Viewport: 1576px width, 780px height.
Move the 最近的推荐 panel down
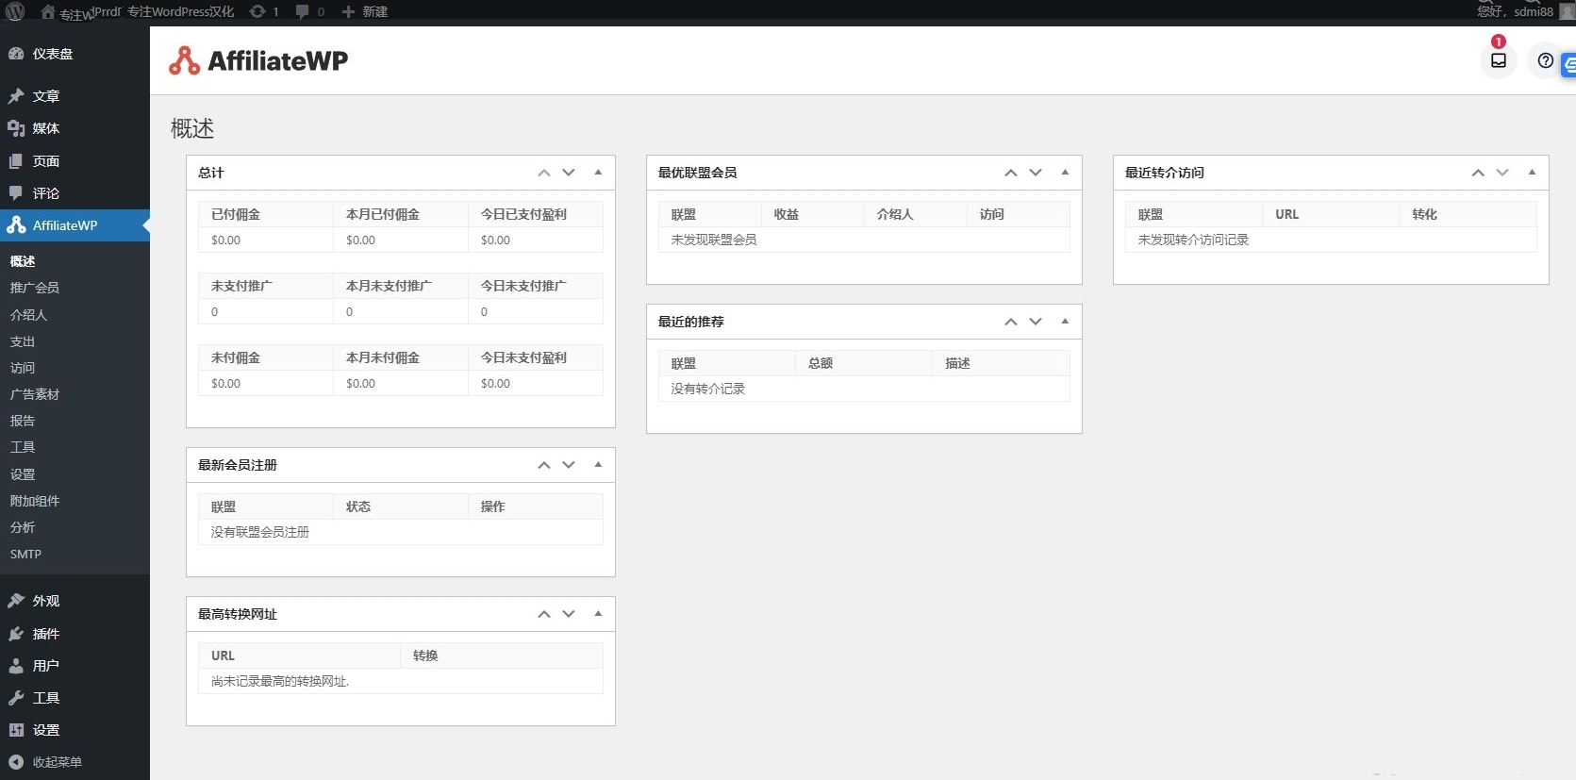click(x=1036, y=322)
